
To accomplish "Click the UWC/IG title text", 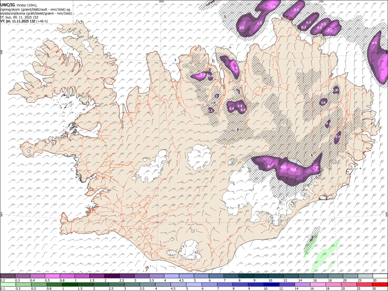I will coord(7,5).
